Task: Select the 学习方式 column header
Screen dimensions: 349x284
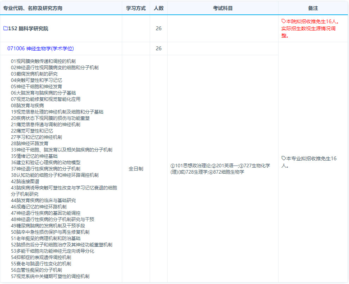Action: tap(136, 8)
